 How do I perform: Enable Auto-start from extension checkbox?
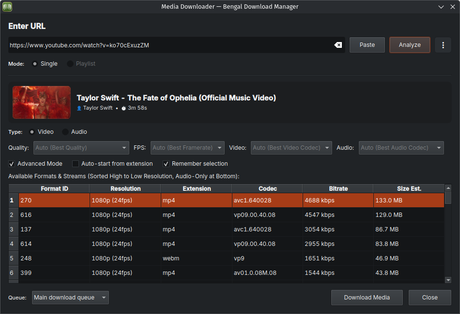tap(76, 164)
